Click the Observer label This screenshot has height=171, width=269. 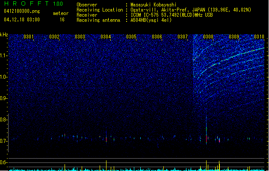(x=87, y=5)
